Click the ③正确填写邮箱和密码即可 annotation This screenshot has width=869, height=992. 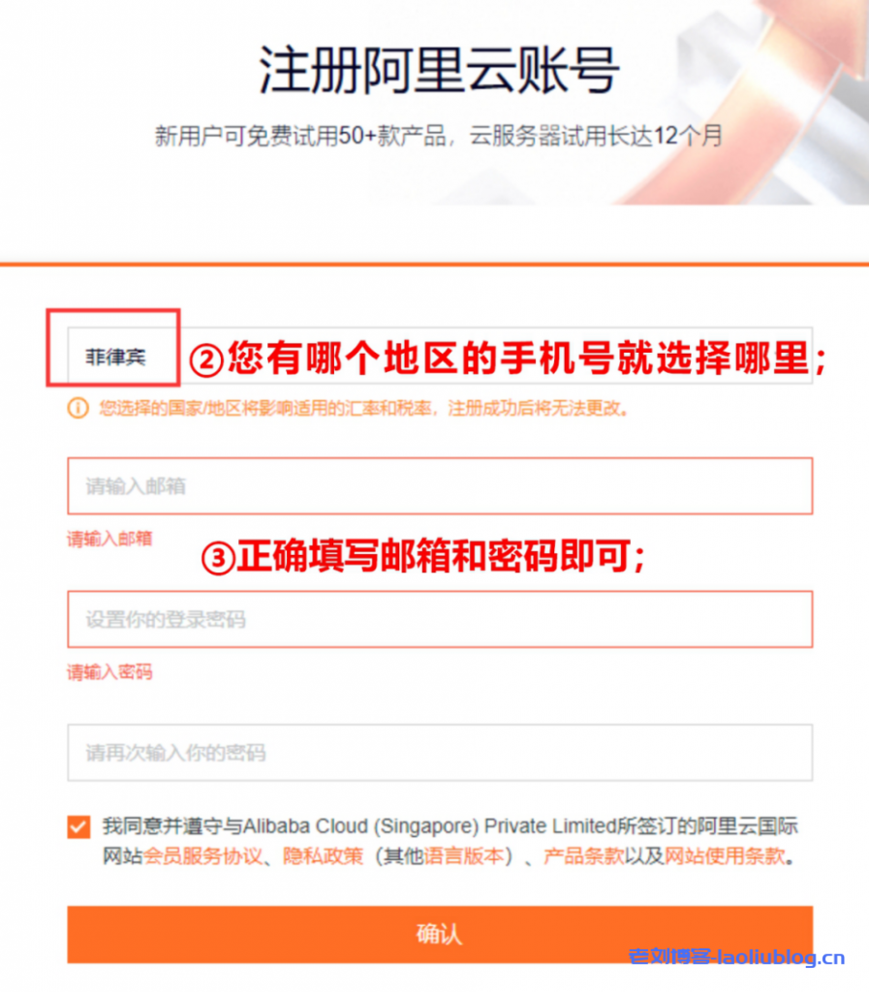click(x=423, y=557)
